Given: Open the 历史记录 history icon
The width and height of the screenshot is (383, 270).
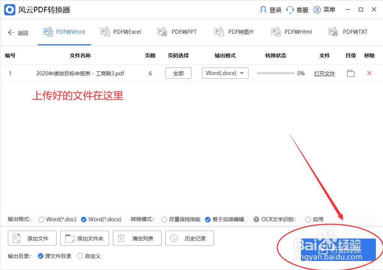Looking at the screenshot, I should click(174, 238).
